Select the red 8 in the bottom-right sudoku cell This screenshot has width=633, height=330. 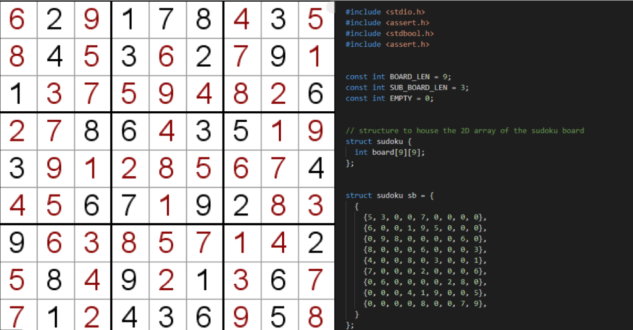(x=315, y=317)
